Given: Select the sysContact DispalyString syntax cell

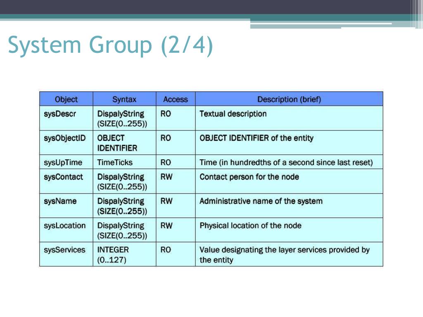Looking at the screenshot, I should click(124, 182).
